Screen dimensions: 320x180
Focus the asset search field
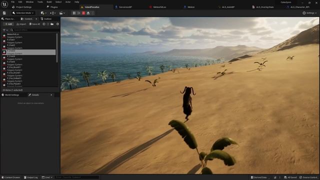[x=34, y=30]
